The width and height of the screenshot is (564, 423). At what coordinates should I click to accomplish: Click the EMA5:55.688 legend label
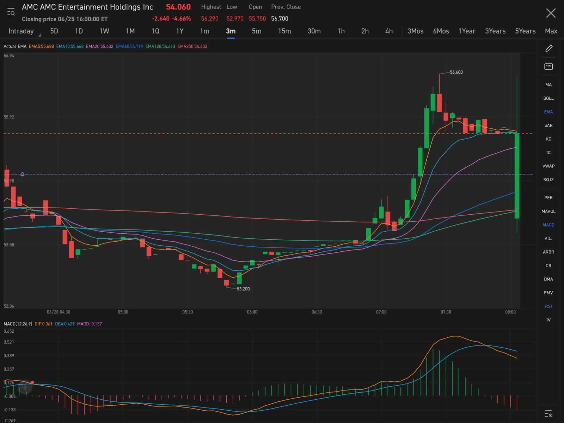(x=41, y=46)
